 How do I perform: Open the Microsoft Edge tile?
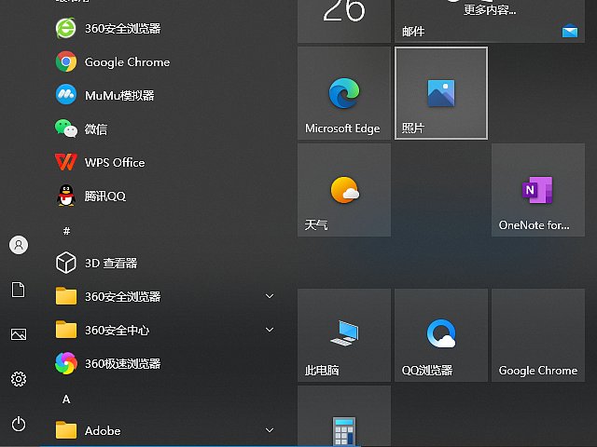(x=344, y=93)
